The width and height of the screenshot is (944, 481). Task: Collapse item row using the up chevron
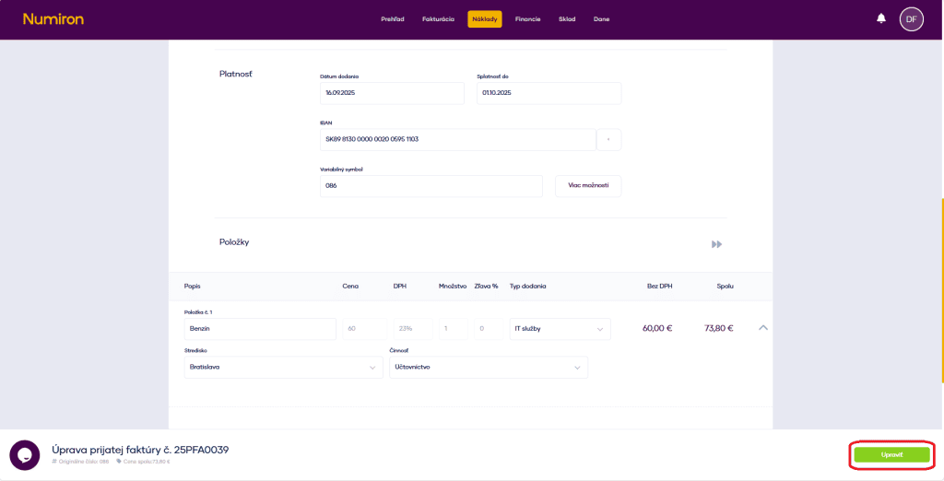[762, 328]
